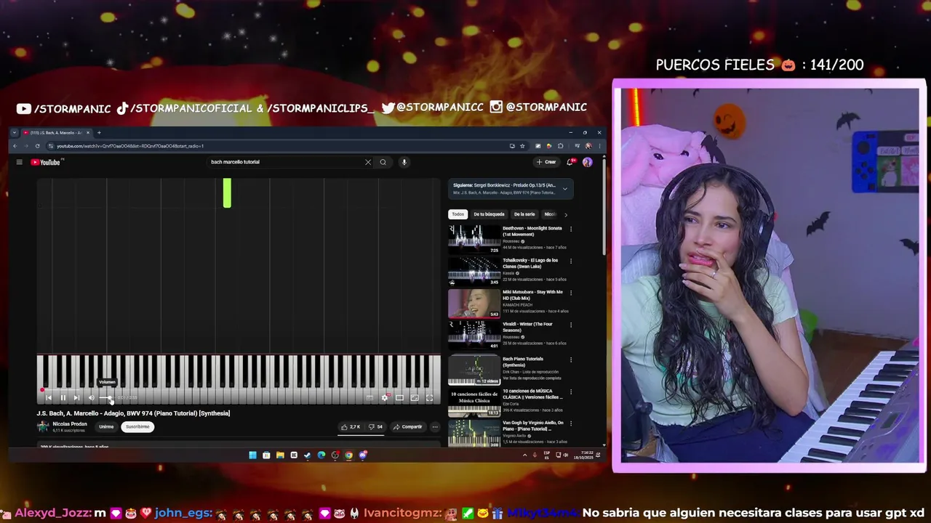This screenshot has height=523, width=931.
Task: Clear the search text with the X
Action: (368, 162)
